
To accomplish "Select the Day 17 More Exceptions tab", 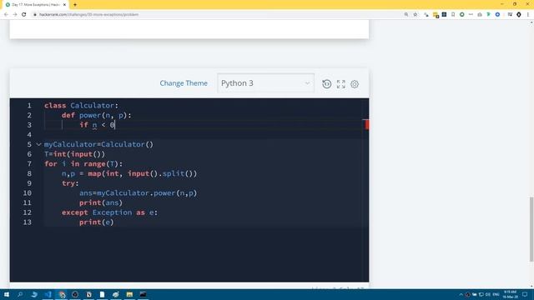I will click(35, 5).
